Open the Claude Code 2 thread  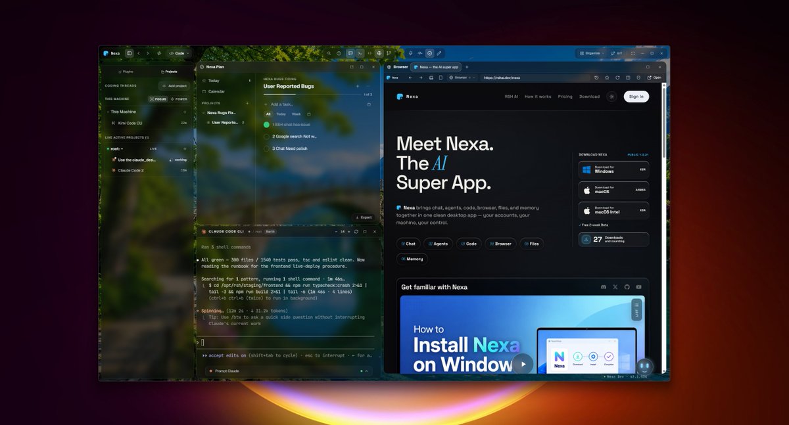[x=148, y=170]
